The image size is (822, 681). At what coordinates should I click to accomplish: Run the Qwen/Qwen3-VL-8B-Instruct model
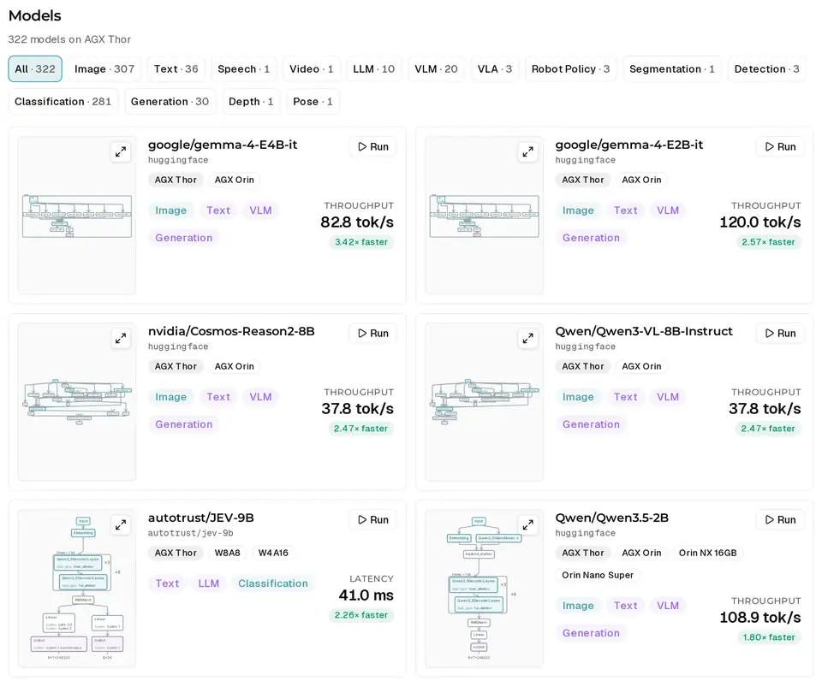780,333
